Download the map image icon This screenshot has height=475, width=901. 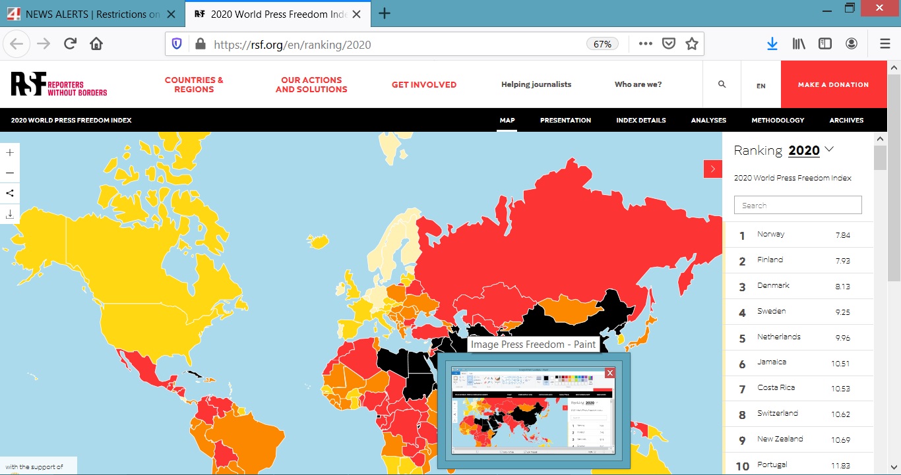tap(10, 214)
